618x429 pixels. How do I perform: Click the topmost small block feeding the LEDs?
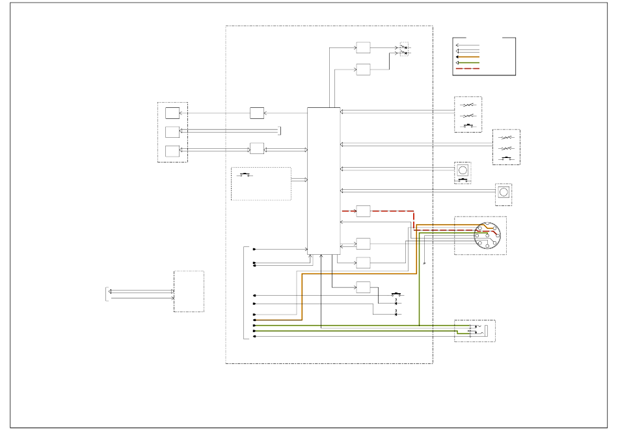(x=363, y=47)
